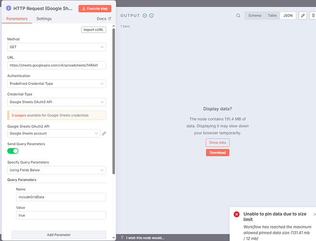Image resolution: width=316 pixels, height=241 pixels.
Task: Click the Execute step button
Action: pos(95,9)
